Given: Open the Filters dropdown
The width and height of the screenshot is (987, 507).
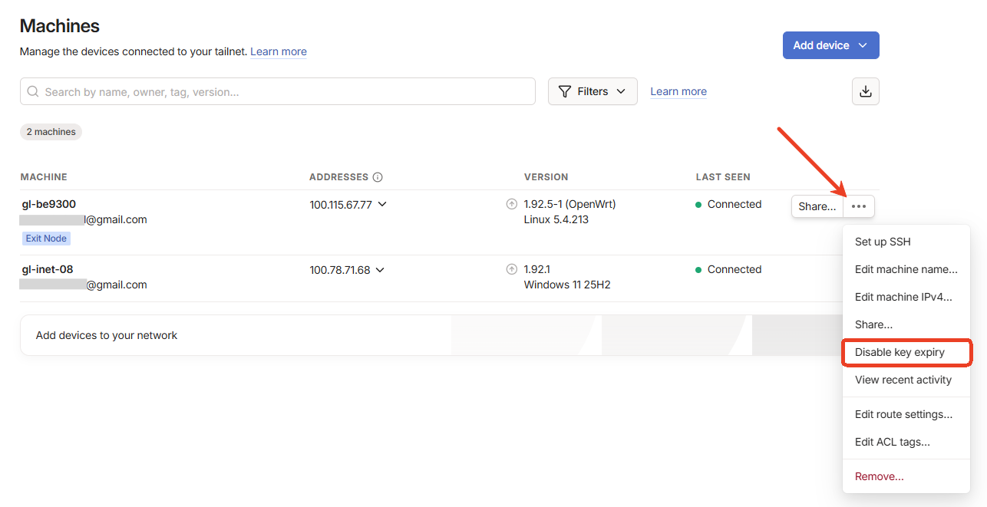Looking at the screenshot, I should point(593,91).
